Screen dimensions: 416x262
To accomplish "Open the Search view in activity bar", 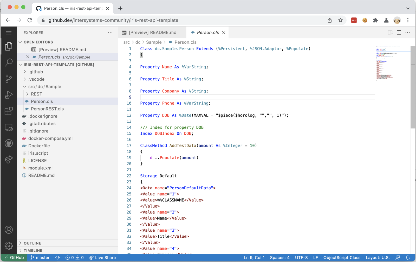I will pos(9,62).
